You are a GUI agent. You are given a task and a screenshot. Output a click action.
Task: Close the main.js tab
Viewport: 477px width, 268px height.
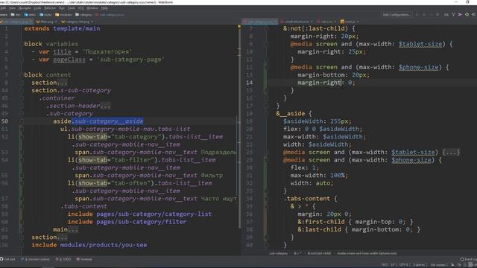[x=358, y=22]
